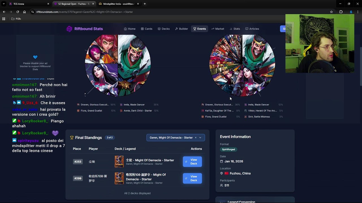This screenshot has width=362, height=203.
Task: Click Draven, Glorious Executioner 36% legend entry
Action: pyautogui.click(x=221, y=105)
